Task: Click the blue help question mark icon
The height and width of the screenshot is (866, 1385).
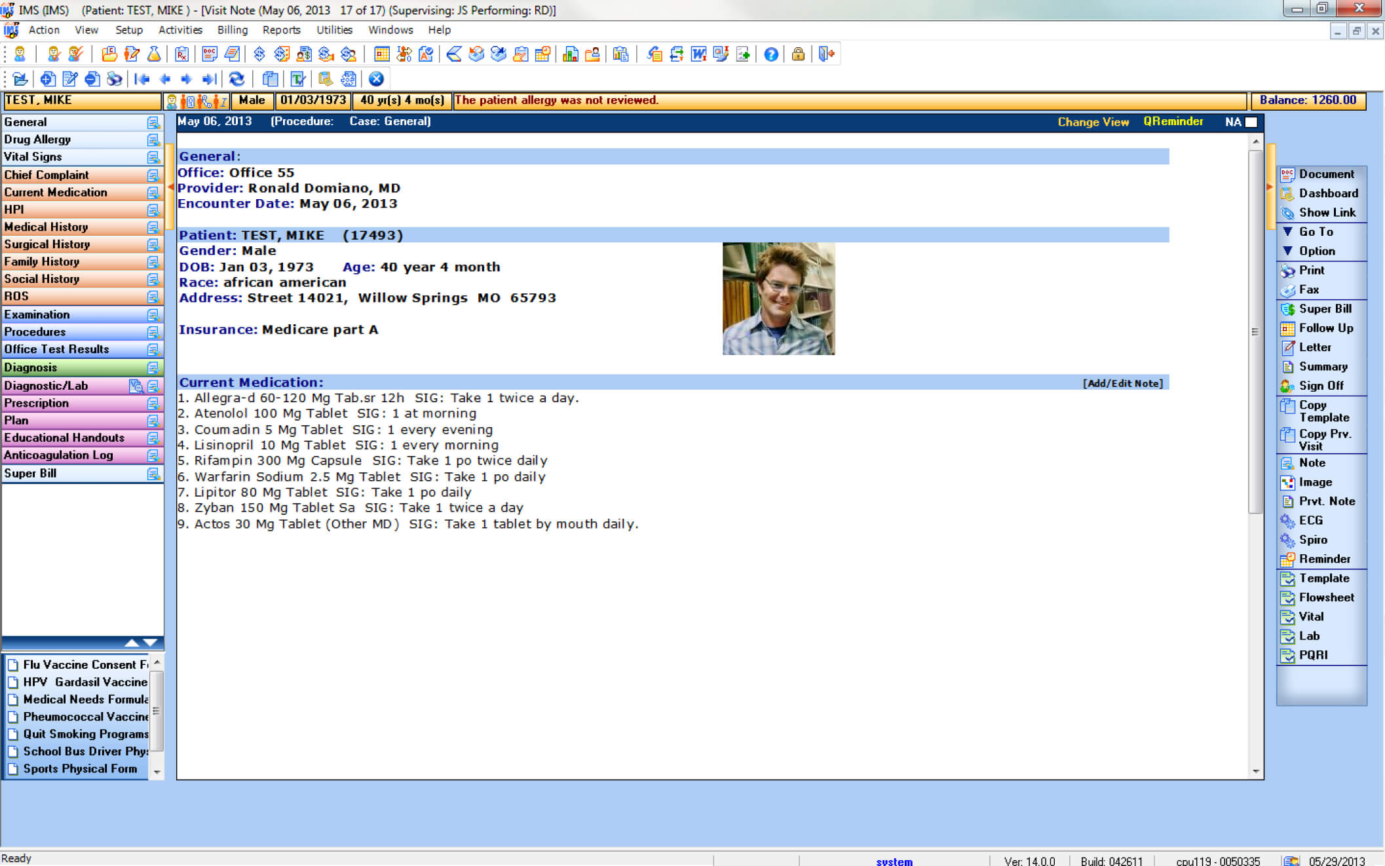Action: [771, 54]
